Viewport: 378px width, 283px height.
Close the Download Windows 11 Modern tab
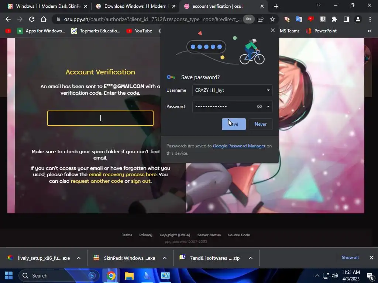tap(174, 7)
